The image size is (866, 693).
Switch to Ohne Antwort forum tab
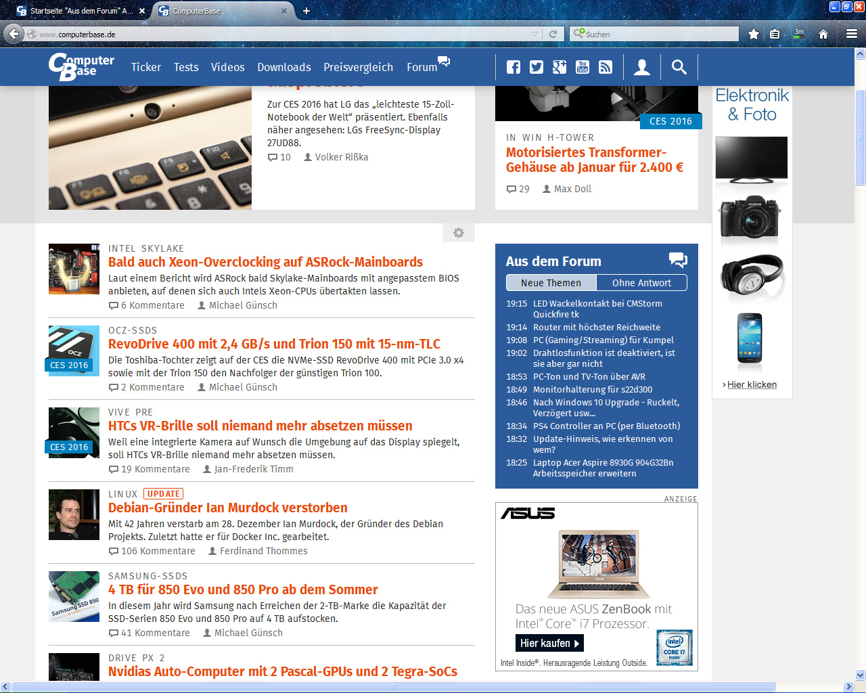coord(641,283)
